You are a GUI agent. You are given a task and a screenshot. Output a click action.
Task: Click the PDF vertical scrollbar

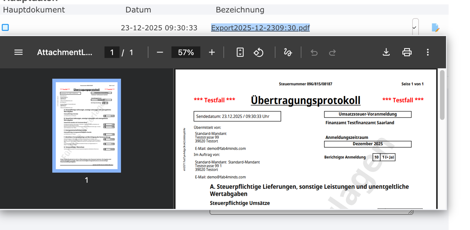pos(442,95)
